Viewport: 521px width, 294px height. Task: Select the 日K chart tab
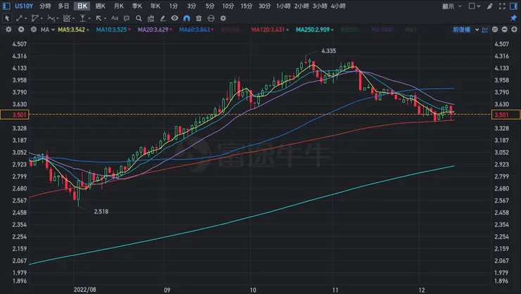[x=82, y=6]
